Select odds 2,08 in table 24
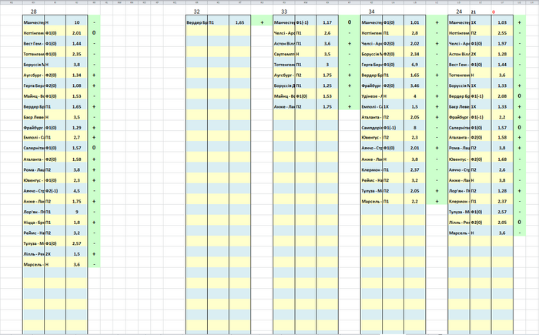Screen dimensions: 539x335 coord(502,96)
